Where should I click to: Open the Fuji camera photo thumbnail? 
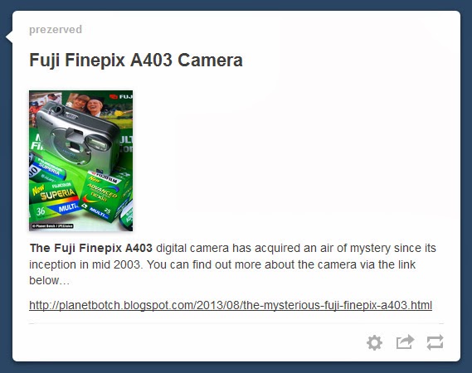[81, 161]
